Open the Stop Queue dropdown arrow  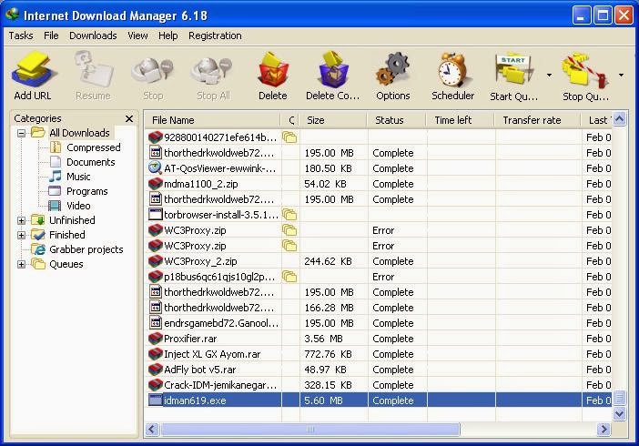[x=621, y=75]
